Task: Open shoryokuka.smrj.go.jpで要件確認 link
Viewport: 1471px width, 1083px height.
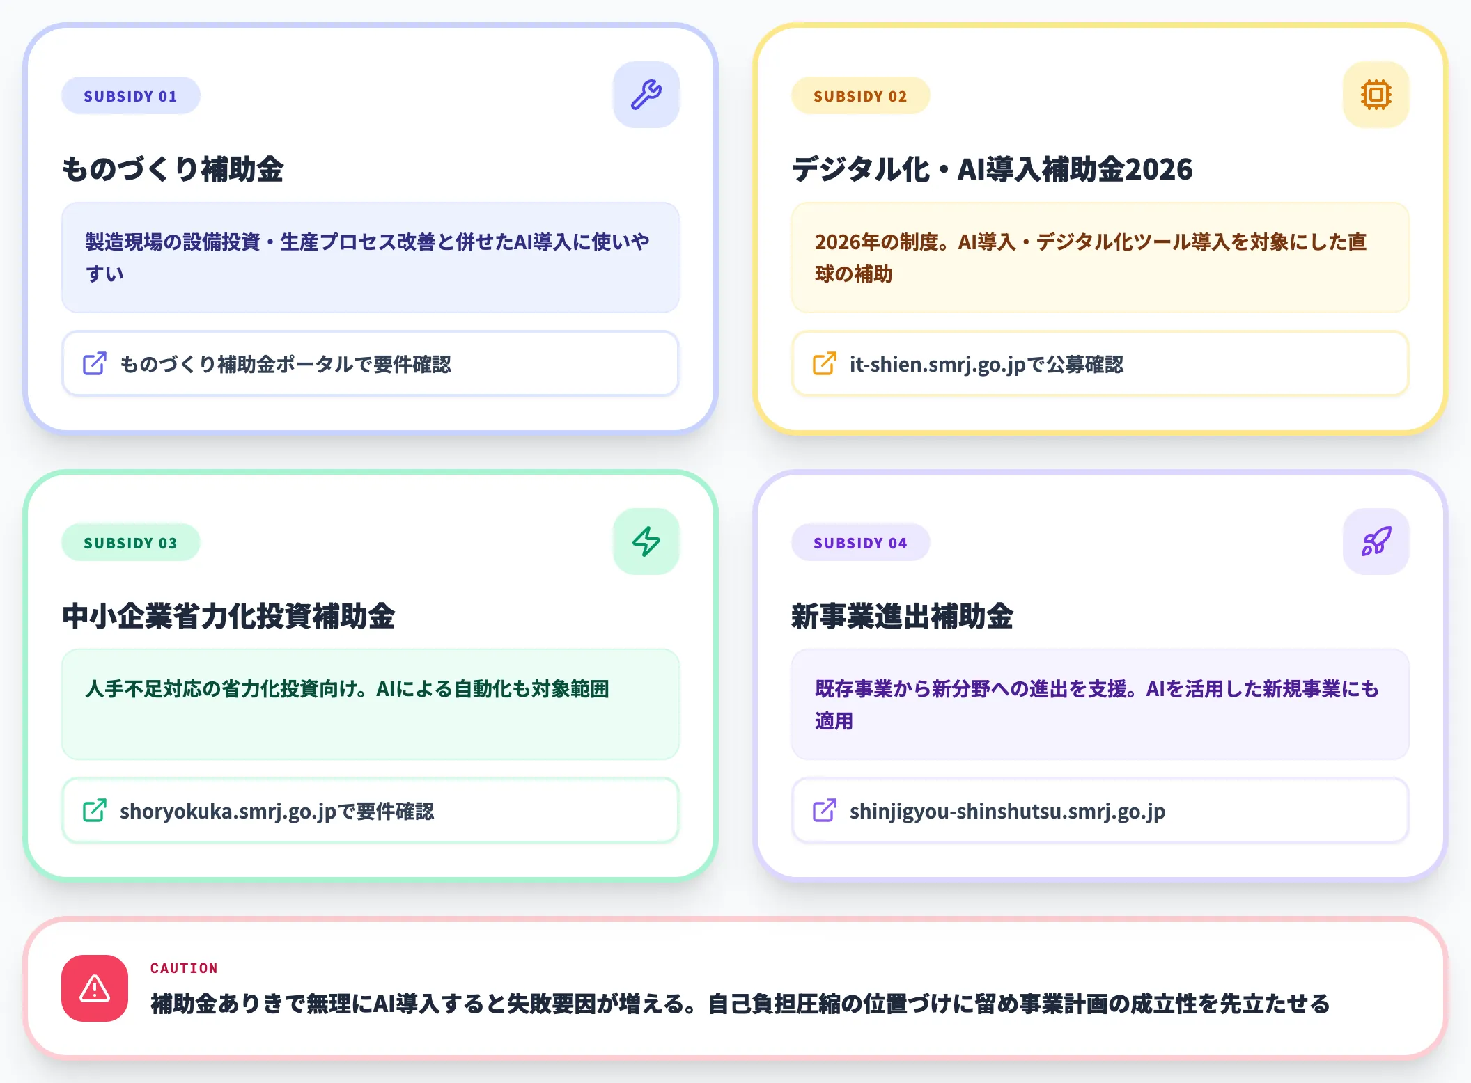Action: tap(279, 811)
